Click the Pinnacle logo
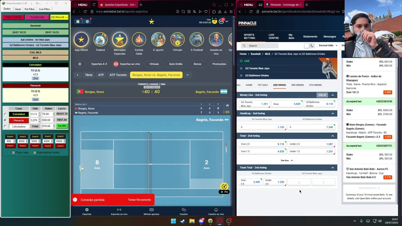 coord(247,23)
